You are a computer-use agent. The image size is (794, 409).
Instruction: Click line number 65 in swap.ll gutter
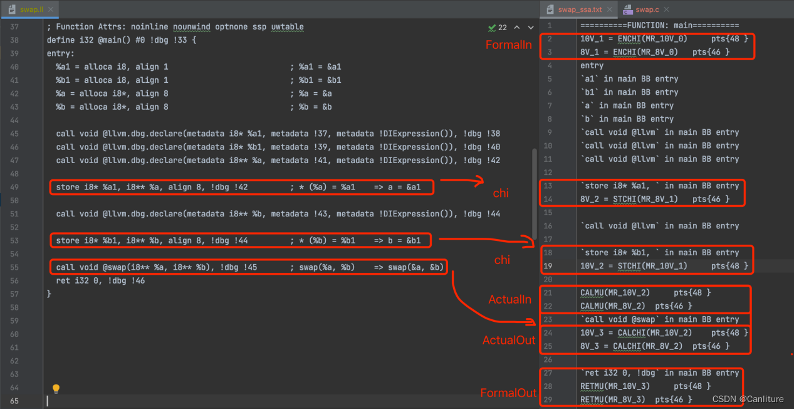[x=14, y=400]
